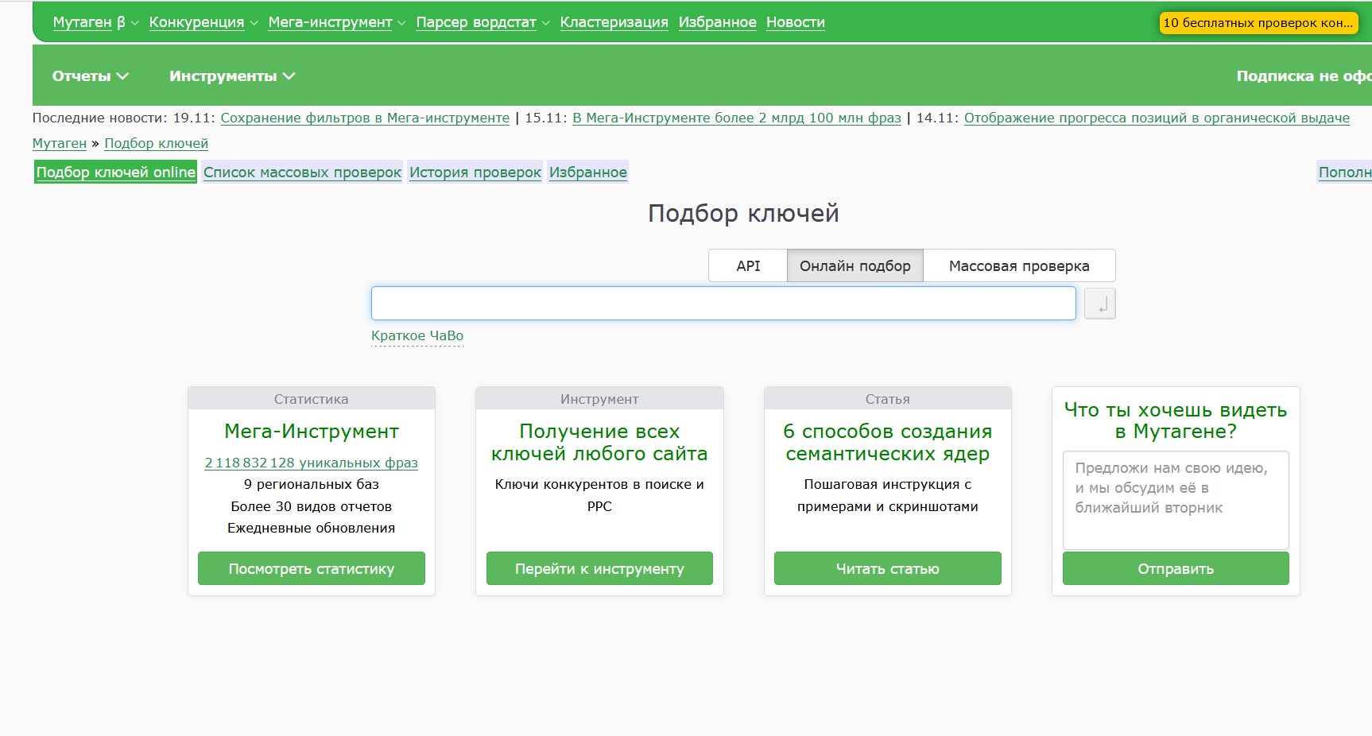Expand the Мега-инструмент dropdown
Viewport: 1372px width, 736px height.
pos(336,22)
